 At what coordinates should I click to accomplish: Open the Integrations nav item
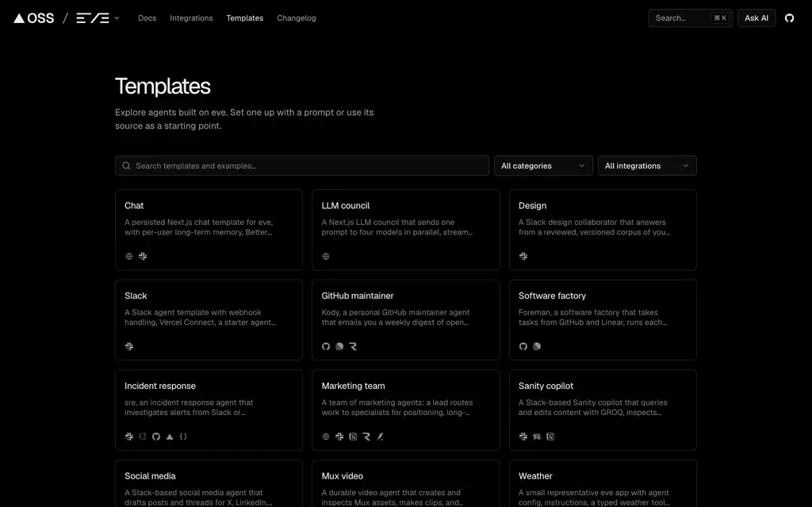(x=191, y=18)
